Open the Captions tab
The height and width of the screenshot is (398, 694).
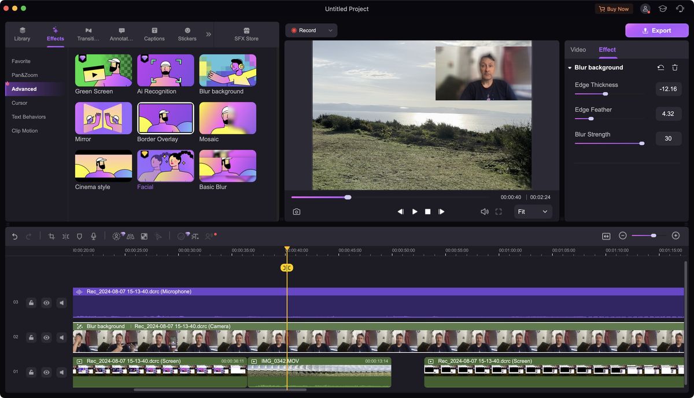tap(154, 34)
